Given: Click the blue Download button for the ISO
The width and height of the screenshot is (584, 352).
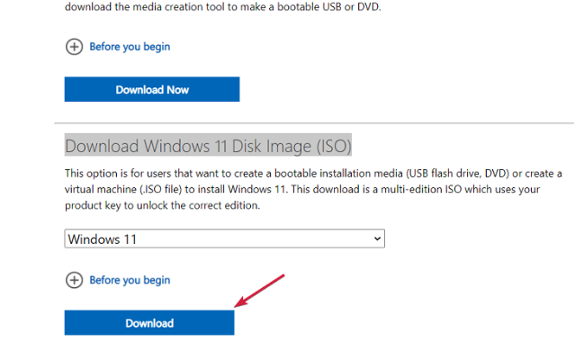Looking at the screenshot, I should pos(149,323).
